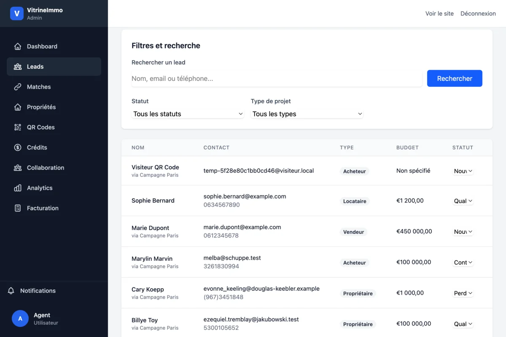Viewport: 506px width, 337px height.
Task: Expand the 'Tous les types' project filter
Action: tap(307, 114)
